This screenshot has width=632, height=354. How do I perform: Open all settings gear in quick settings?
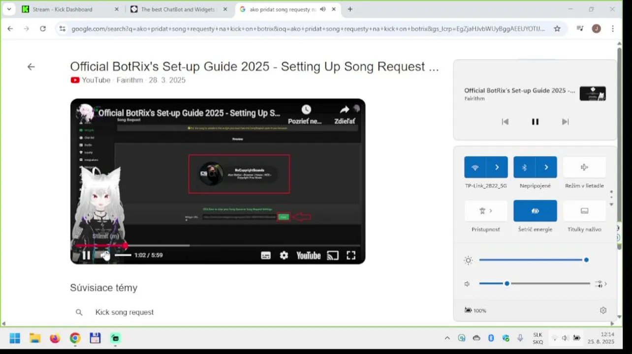pos(603,310)
